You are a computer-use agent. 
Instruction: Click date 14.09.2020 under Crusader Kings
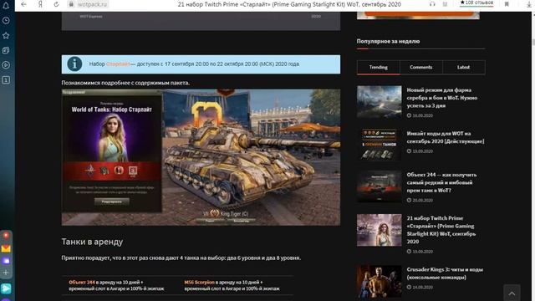tap(422, 288)
